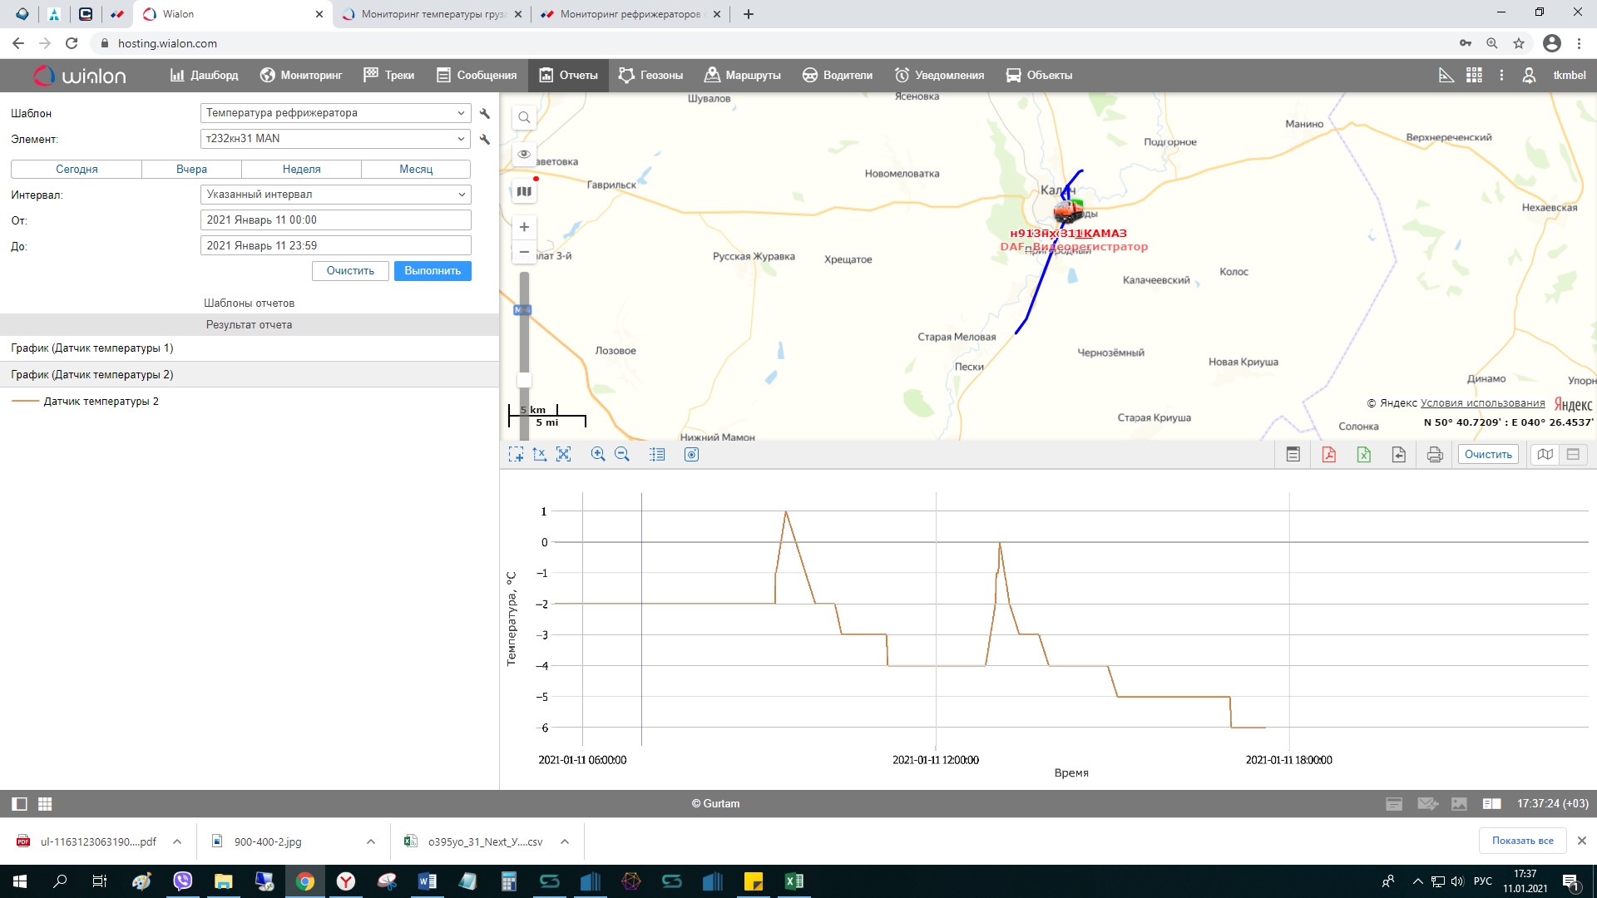Clear the report result in toolbar

tap(1488, 454)
